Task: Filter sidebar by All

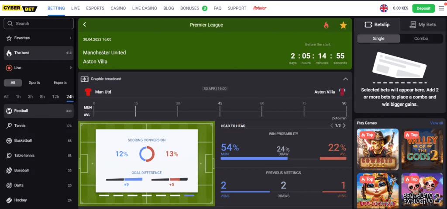Action: coord(13,83)
